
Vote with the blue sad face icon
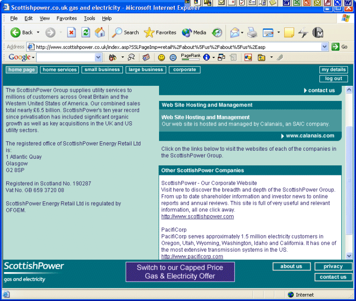173,57
